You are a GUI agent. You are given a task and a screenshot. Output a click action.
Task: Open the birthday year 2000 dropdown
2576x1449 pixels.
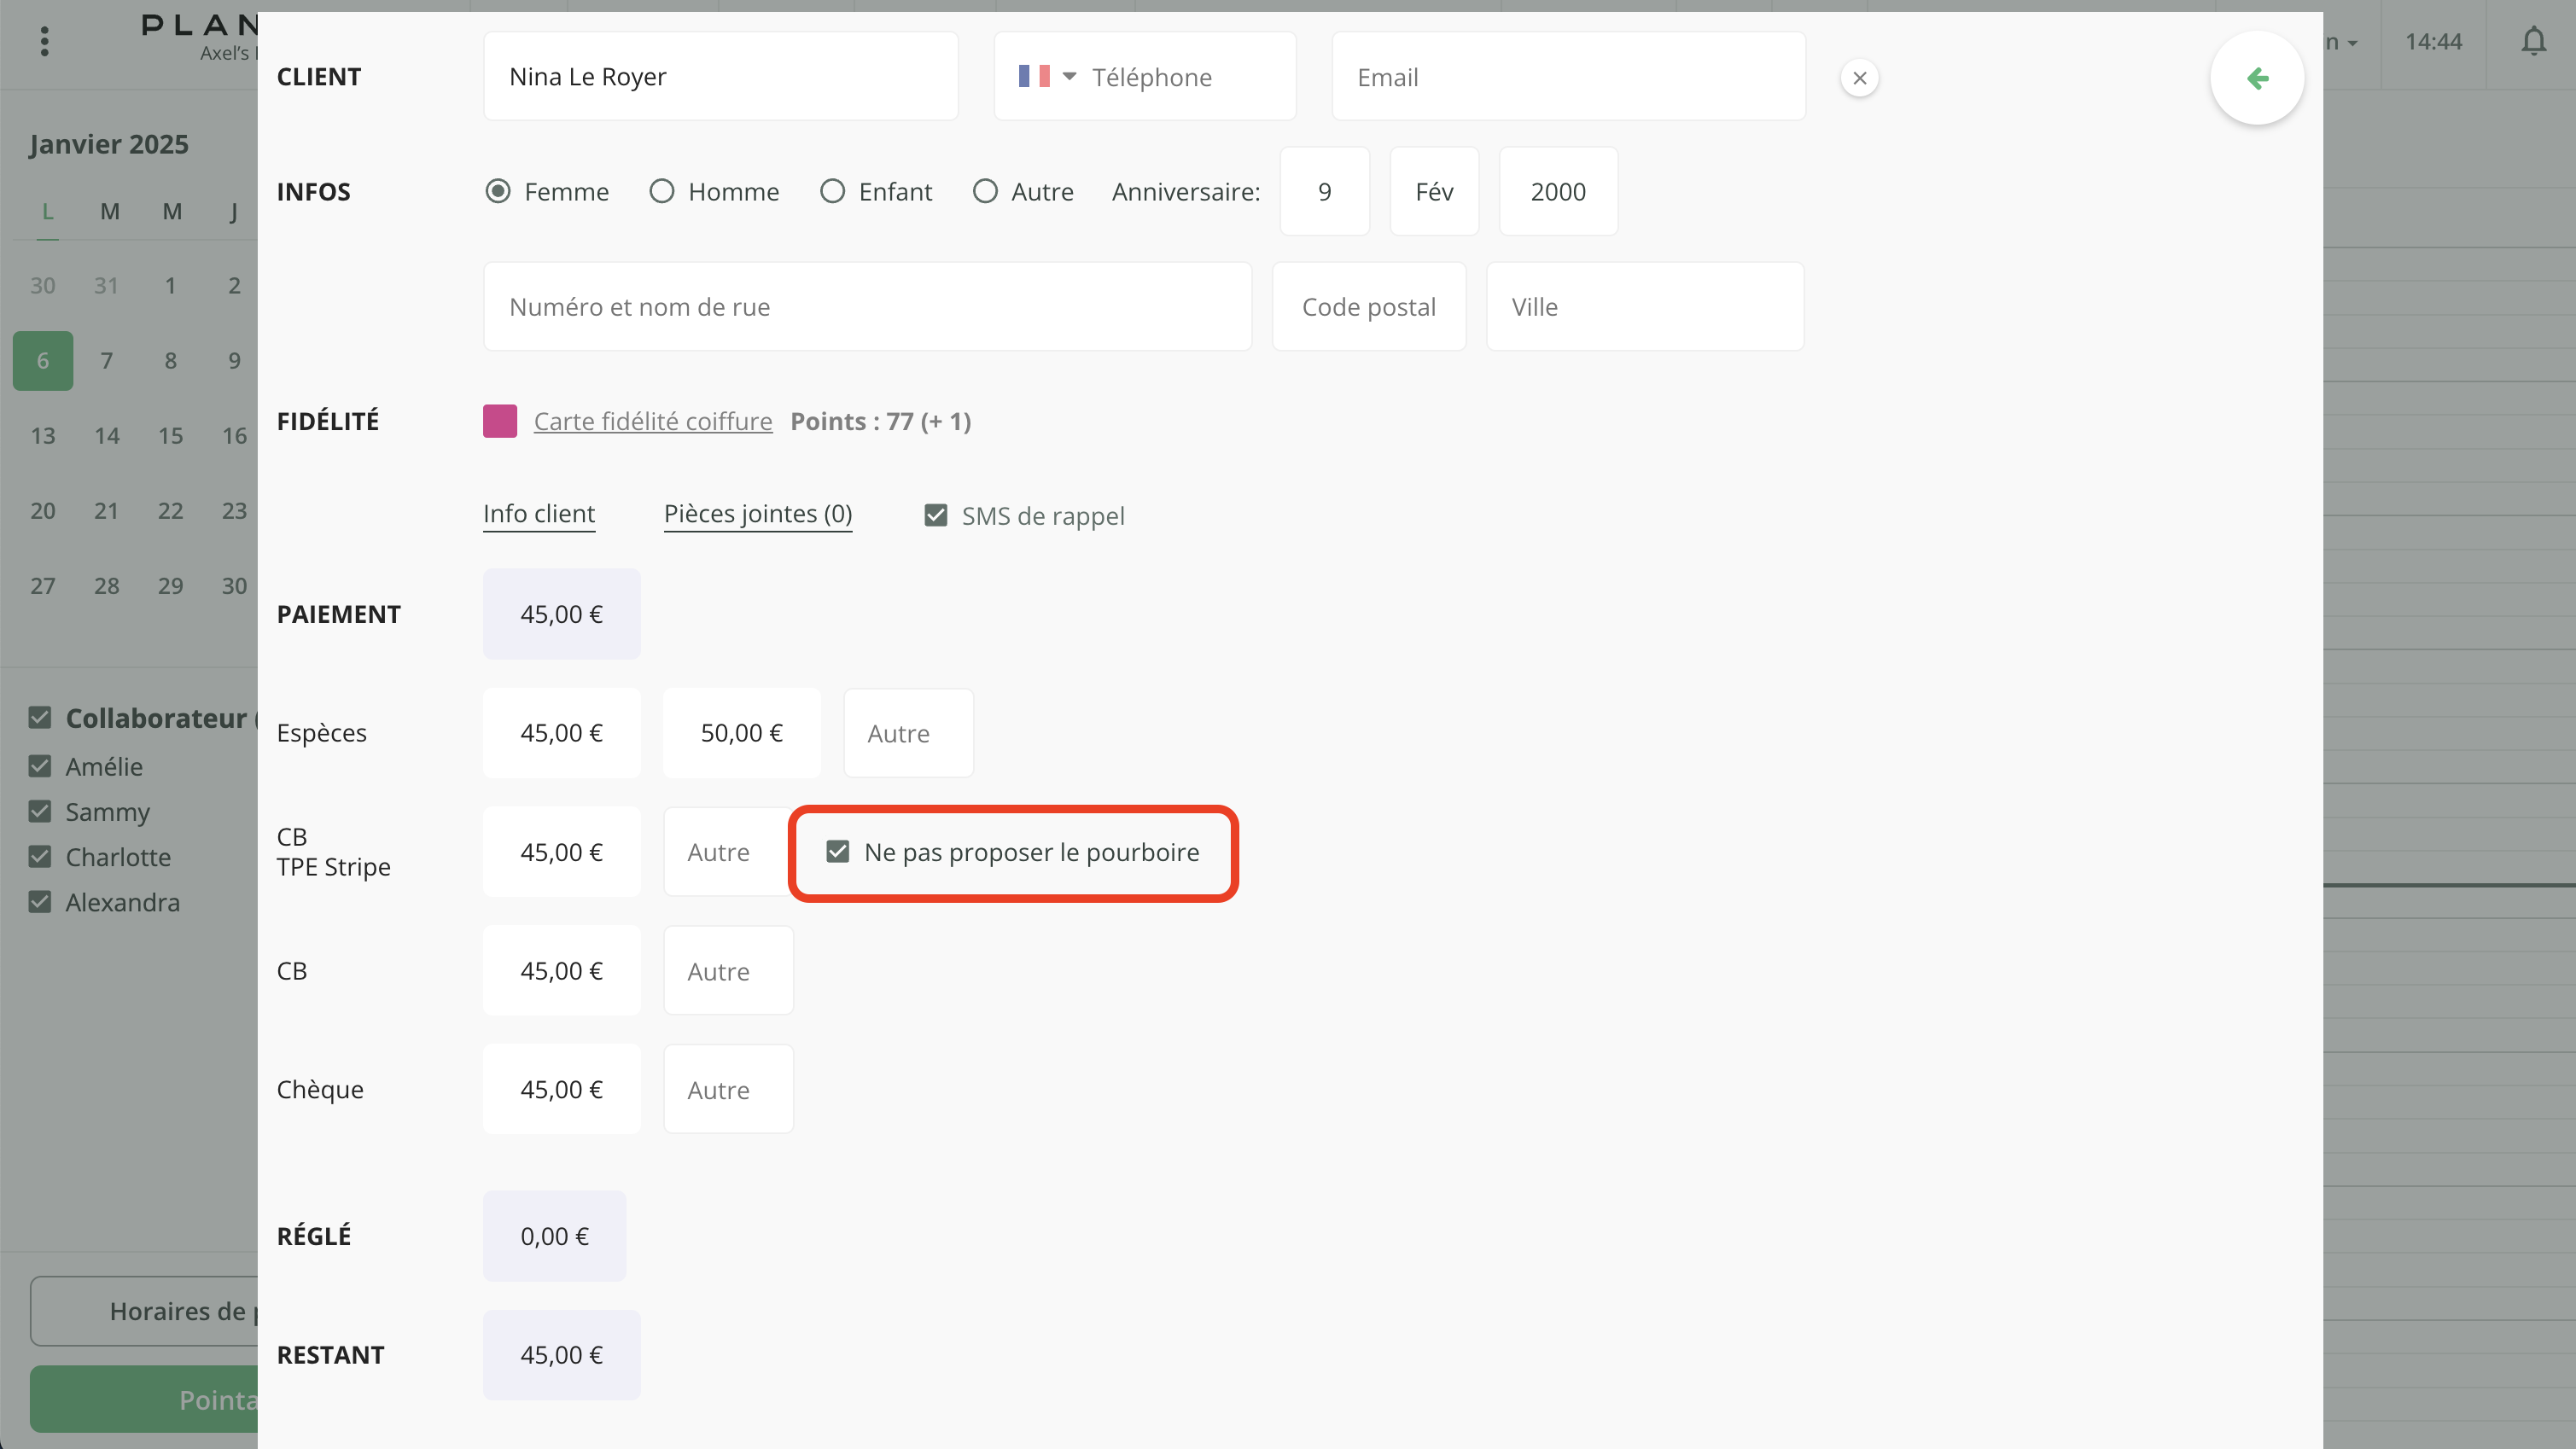point(1557,191)
